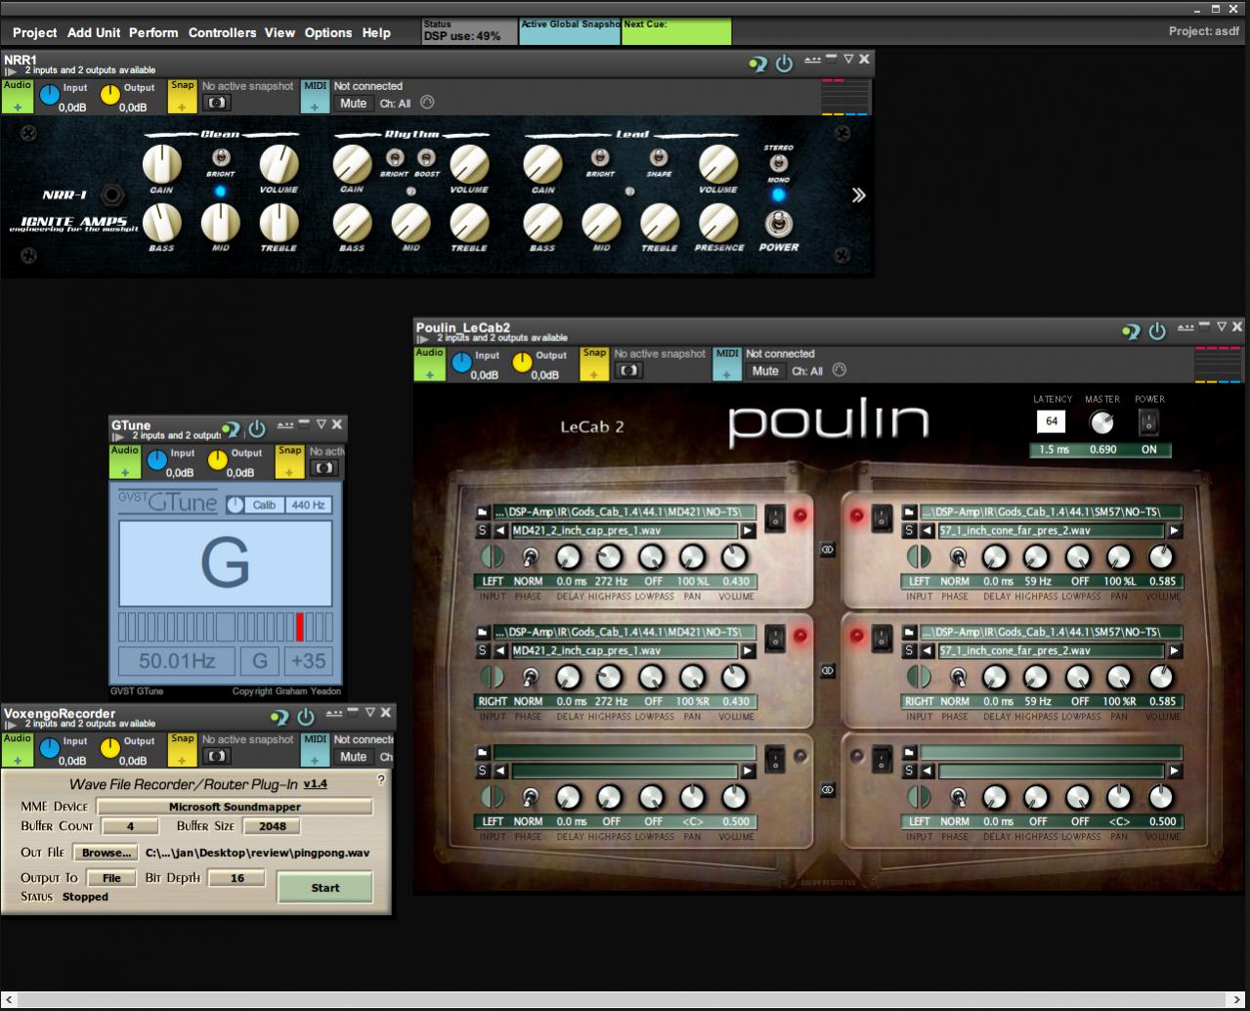Toggle the Lead channel BRIGHT switch
The image size is (1250, 1011).
coord(600,157)
